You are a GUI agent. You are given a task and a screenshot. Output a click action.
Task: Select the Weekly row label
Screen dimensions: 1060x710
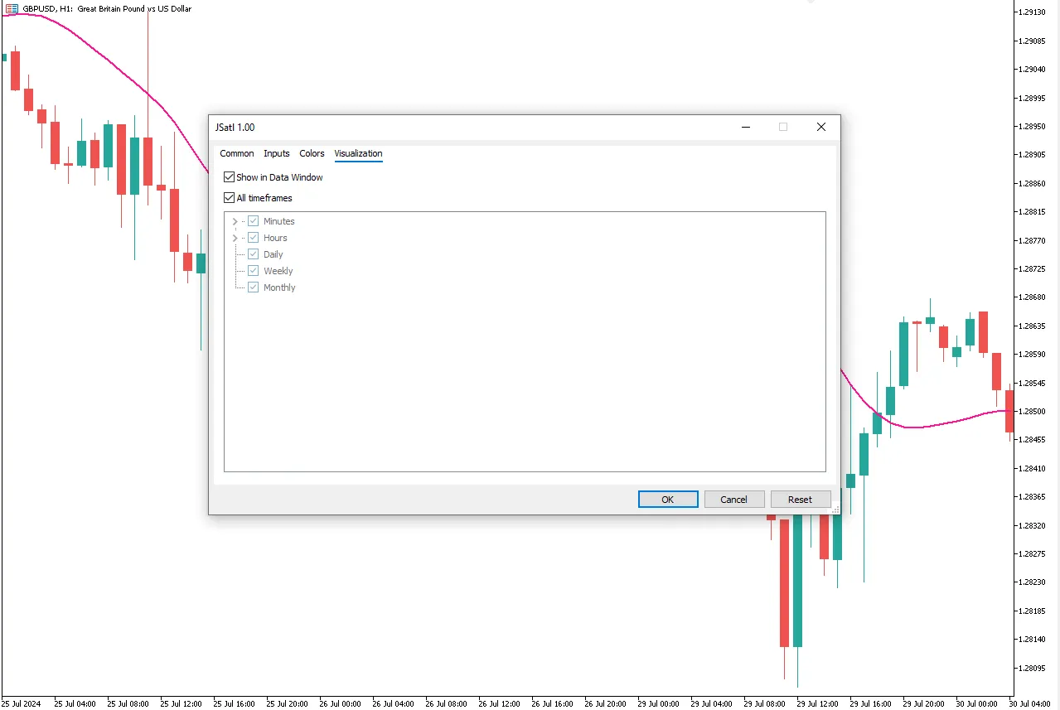point(278,271)
